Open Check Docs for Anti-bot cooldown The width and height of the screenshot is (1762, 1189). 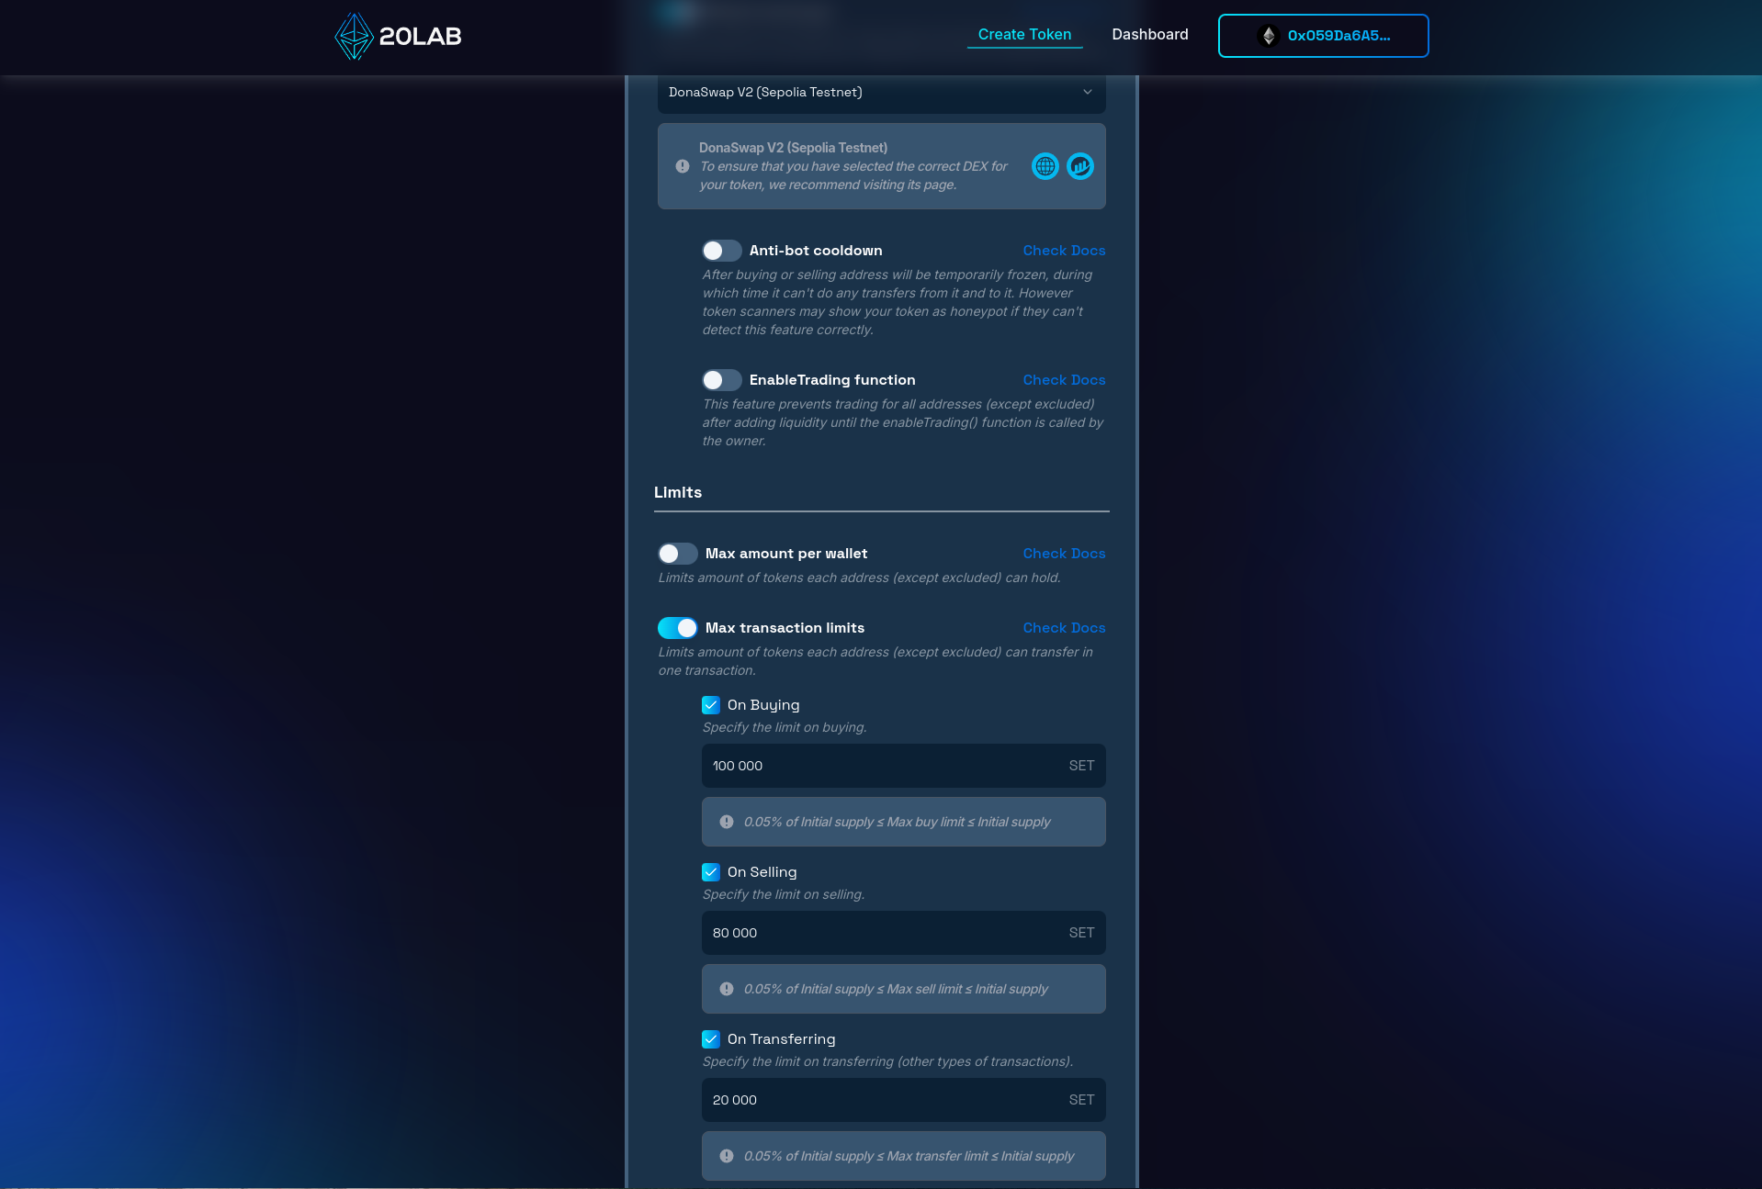(1064, 251)
